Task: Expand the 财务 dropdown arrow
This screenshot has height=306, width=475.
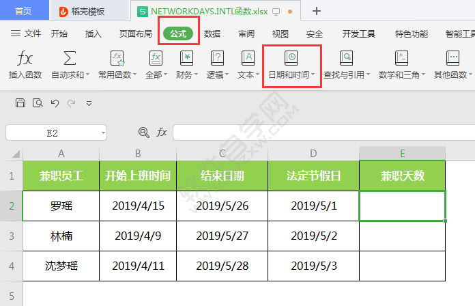Action: pos(197,74)
